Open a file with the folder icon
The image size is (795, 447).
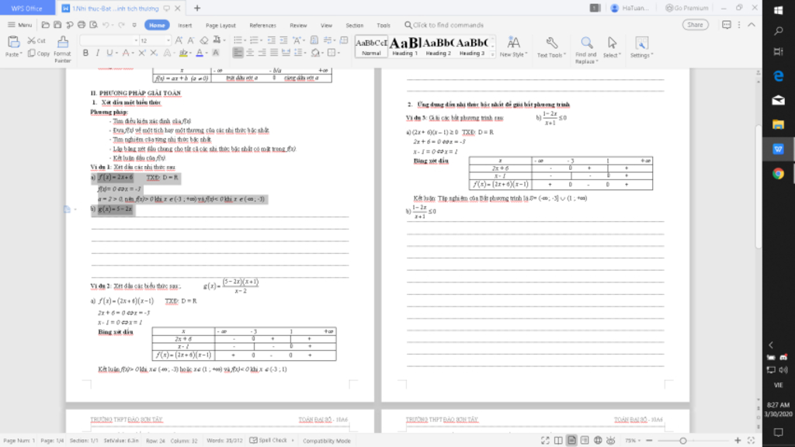[46, 25]
